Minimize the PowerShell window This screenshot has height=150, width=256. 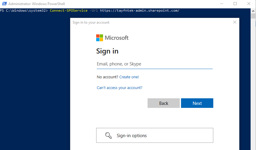(x=222, y=4)
